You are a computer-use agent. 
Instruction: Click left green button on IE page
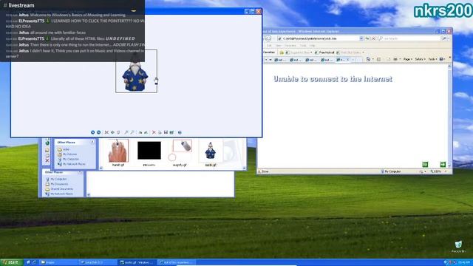point(425,164)
